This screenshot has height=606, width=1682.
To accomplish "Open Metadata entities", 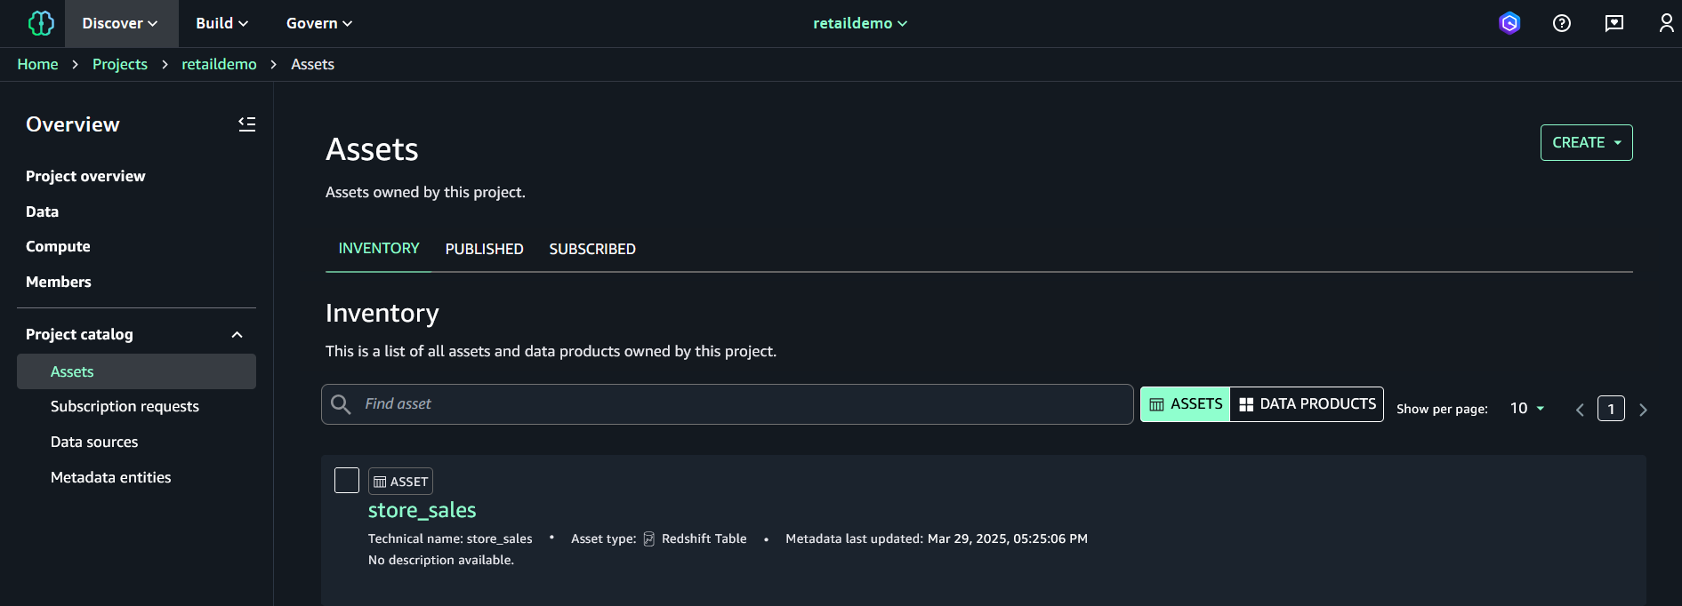I will click(x=111, y=477).
